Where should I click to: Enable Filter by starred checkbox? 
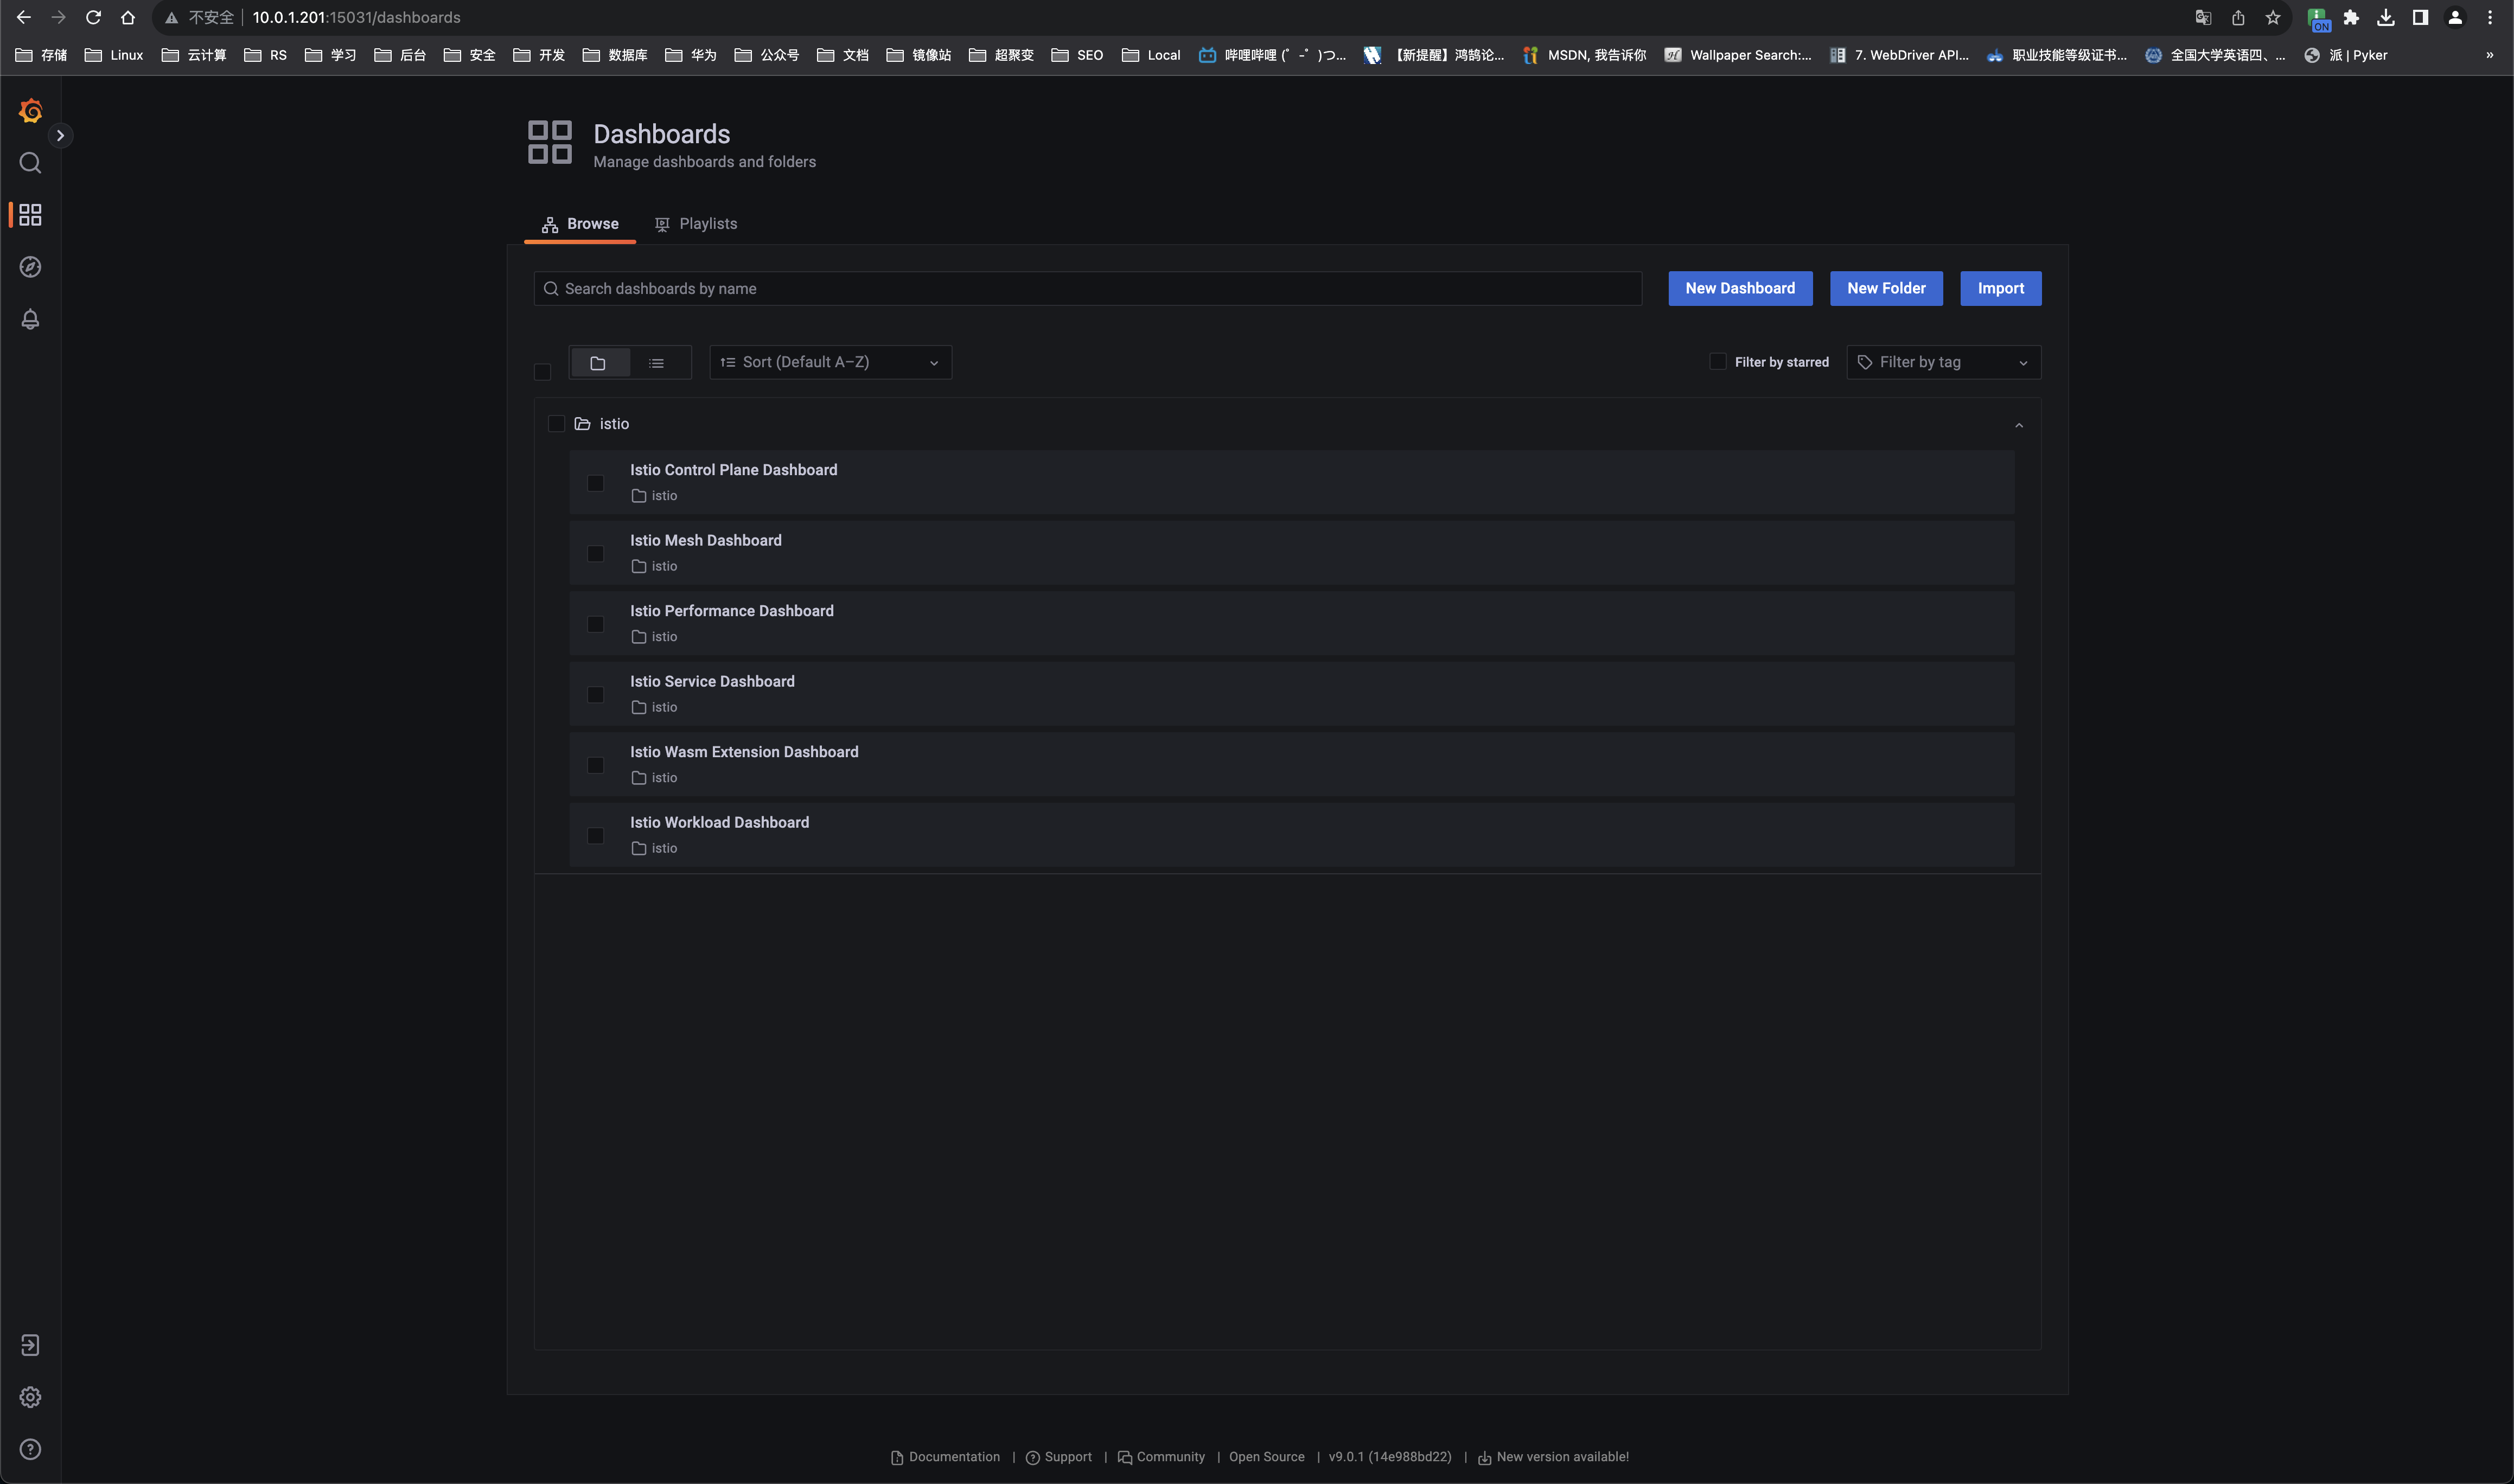click(x=1717, y=361)
